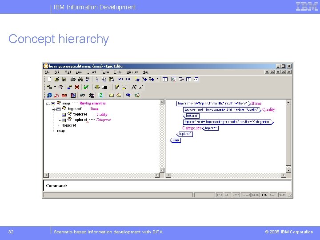Open the Edit menu
The height and width of the screenshot is (240, 320).
tap(57, 72)
